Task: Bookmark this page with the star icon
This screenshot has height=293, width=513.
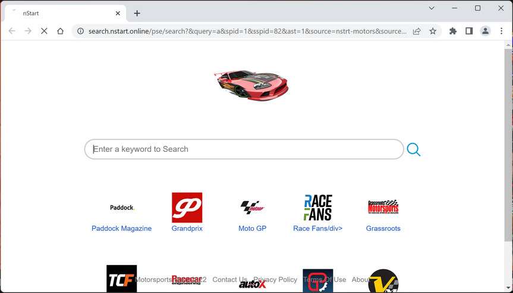Action: [433, 31]
